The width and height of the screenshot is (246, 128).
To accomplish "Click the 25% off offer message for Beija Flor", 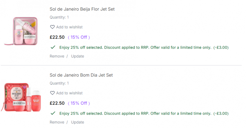I will (x=135, y=47).
